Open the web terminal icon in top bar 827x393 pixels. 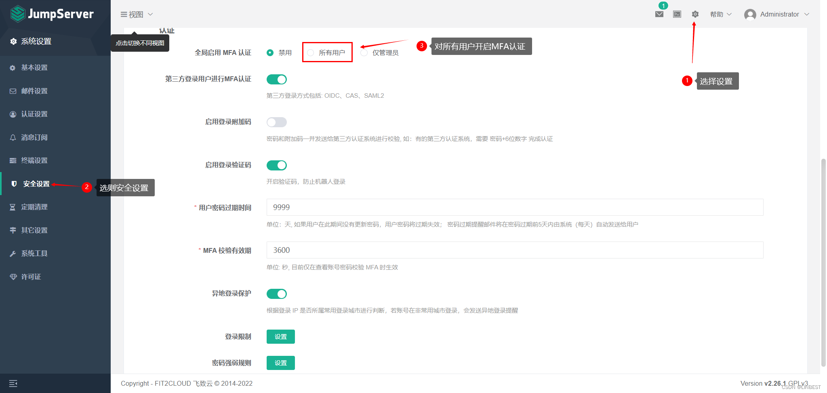[677, 14]
